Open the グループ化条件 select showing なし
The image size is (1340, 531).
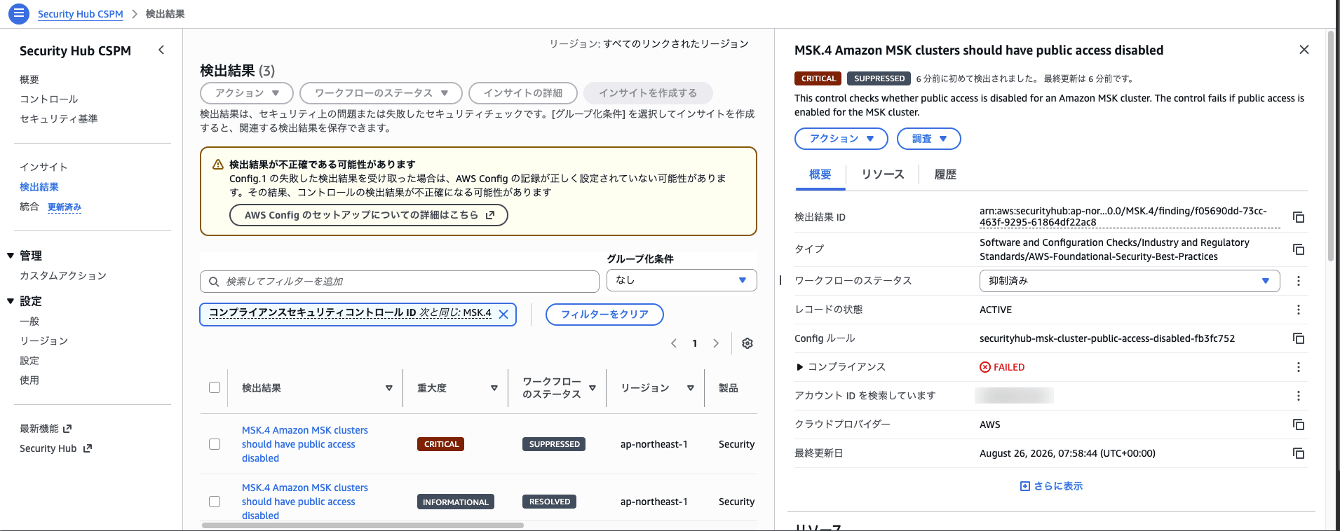(x=682, y=280)
